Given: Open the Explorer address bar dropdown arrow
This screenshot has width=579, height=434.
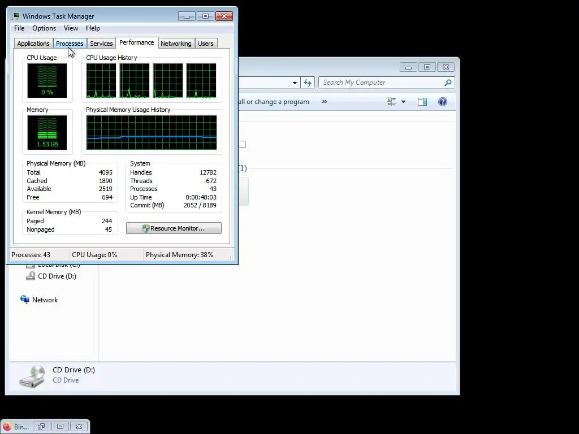Looking at the screenshot, I should tap(295, 83).
